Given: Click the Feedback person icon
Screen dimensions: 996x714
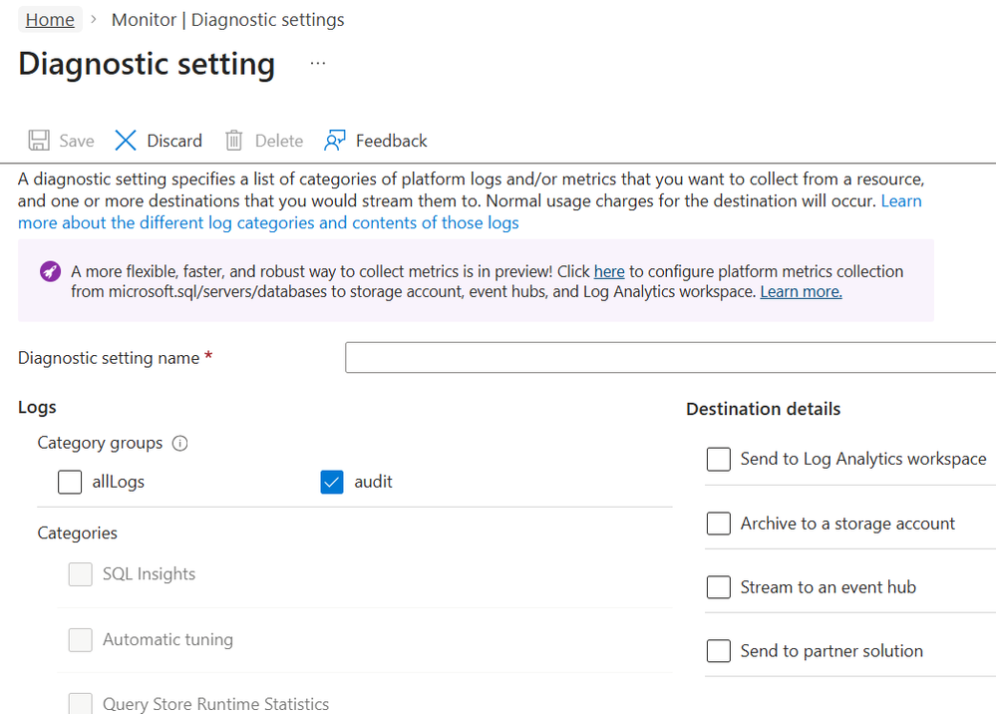Looking at the screenshot, I should (x=335, y=141).
